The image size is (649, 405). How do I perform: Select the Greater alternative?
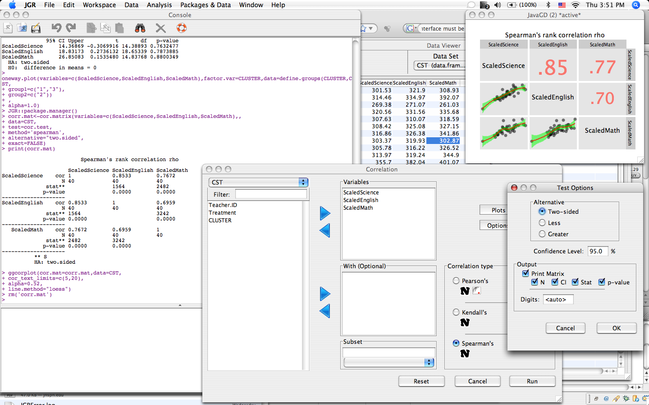542,234
